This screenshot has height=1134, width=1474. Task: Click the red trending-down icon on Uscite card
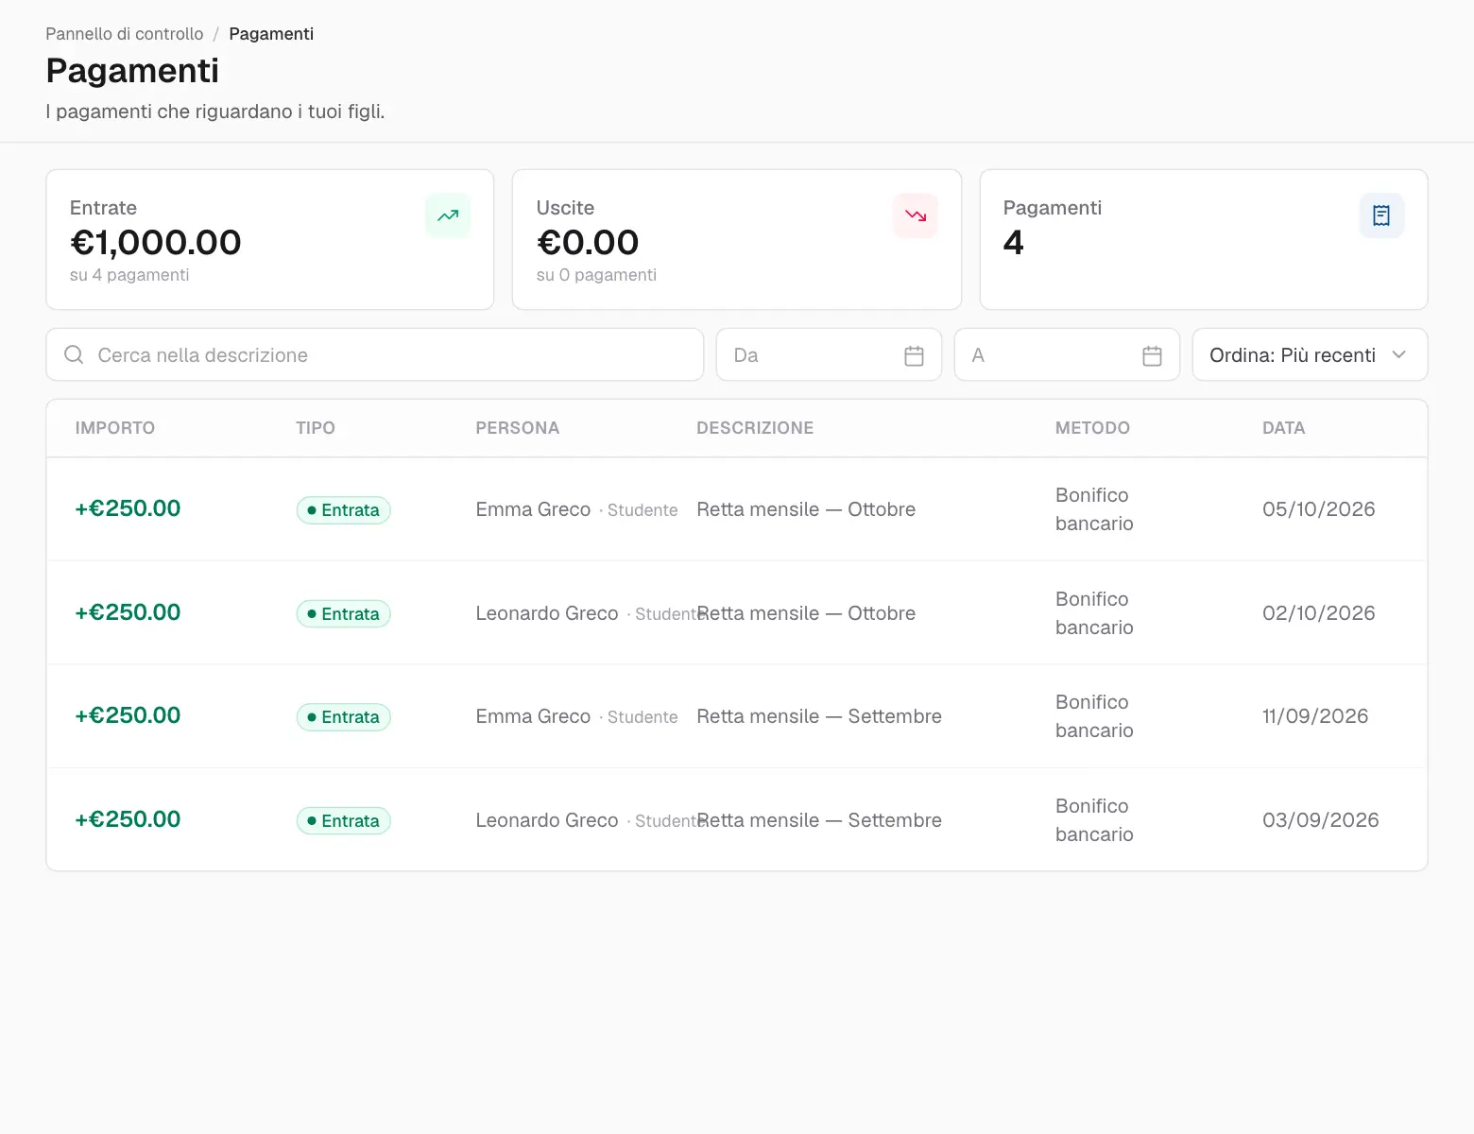916,215
